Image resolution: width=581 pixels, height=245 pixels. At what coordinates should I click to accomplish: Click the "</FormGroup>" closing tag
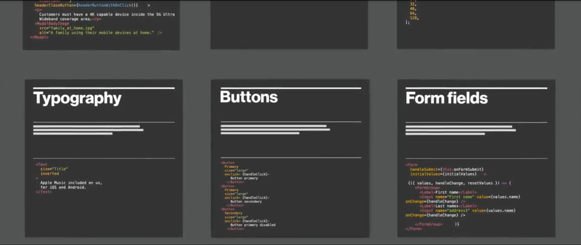point(429,224)
